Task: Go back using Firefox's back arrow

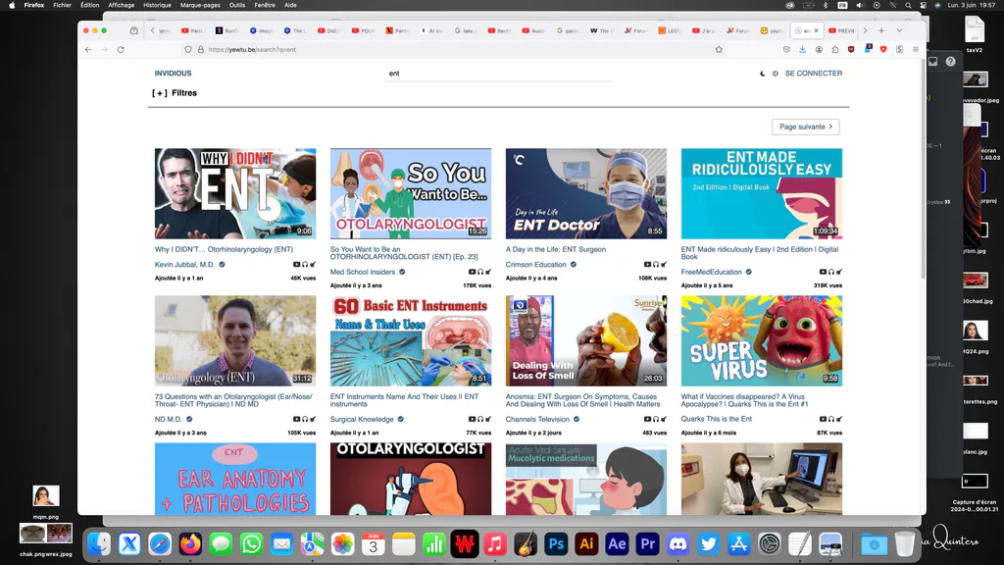Action: 88,49
